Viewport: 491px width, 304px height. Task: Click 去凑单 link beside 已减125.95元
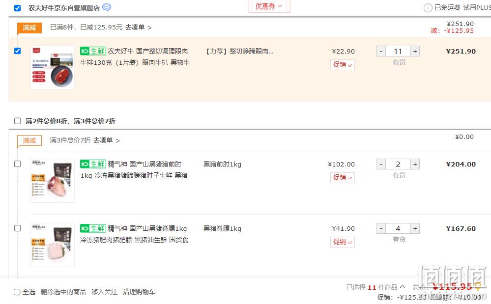(138, 28)
